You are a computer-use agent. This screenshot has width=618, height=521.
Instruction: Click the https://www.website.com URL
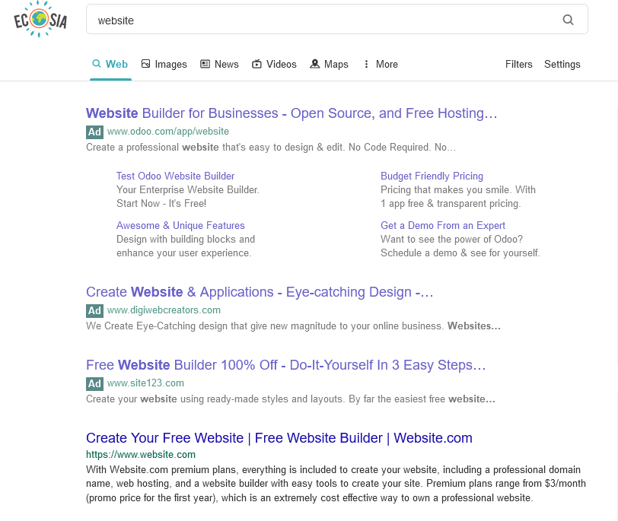click(x=141, y=454)
